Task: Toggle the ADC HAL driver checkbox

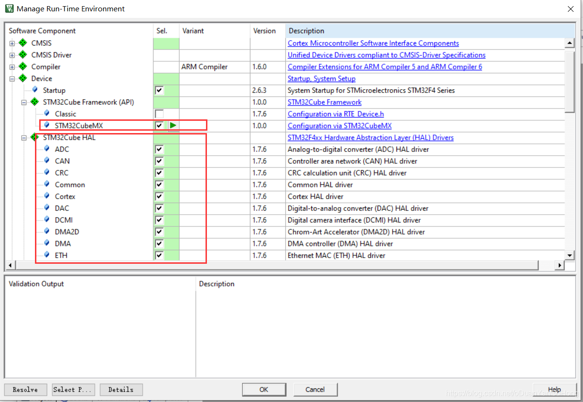Action: pyautogui.click(x=159, y=149)
